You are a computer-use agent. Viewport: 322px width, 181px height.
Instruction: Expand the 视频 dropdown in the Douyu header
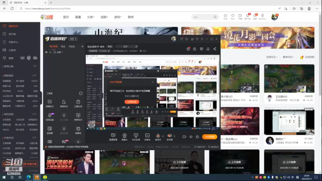coord(104,17)
